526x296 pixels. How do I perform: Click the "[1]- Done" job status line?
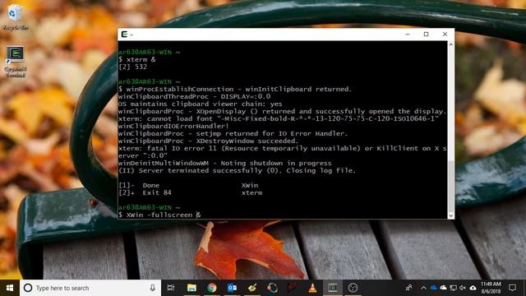[188, 186]
